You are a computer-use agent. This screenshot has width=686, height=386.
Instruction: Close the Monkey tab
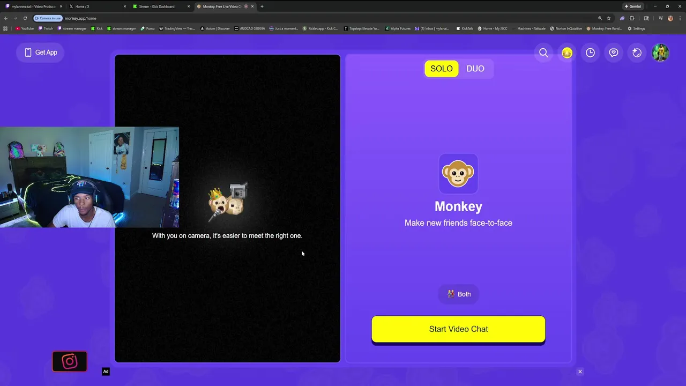click(252, 6)
